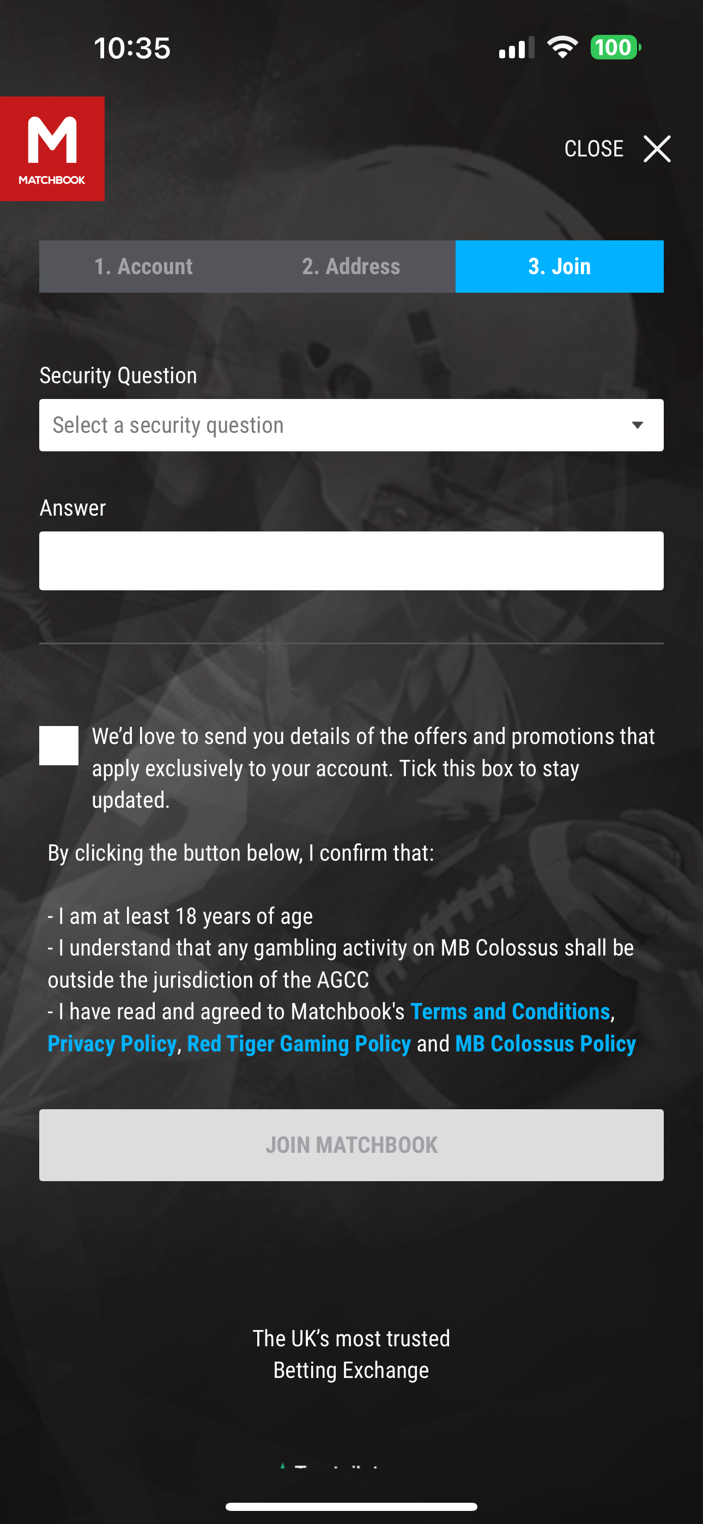Switch to the 2. Address tab
The height and width of the screenshot is (1524, 703).
(351, 266)
